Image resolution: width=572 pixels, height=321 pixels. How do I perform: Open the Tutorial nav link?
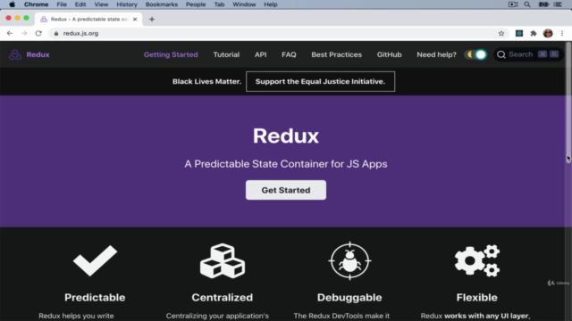click(x=226, y=54)
